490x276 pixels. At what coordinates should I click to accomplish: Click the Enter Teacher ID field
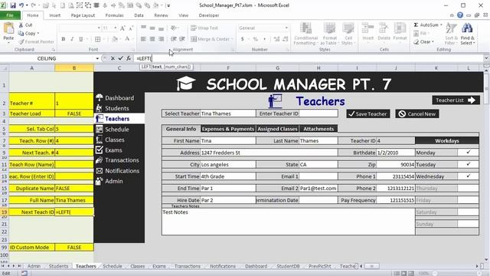click(x=318, y=113)
